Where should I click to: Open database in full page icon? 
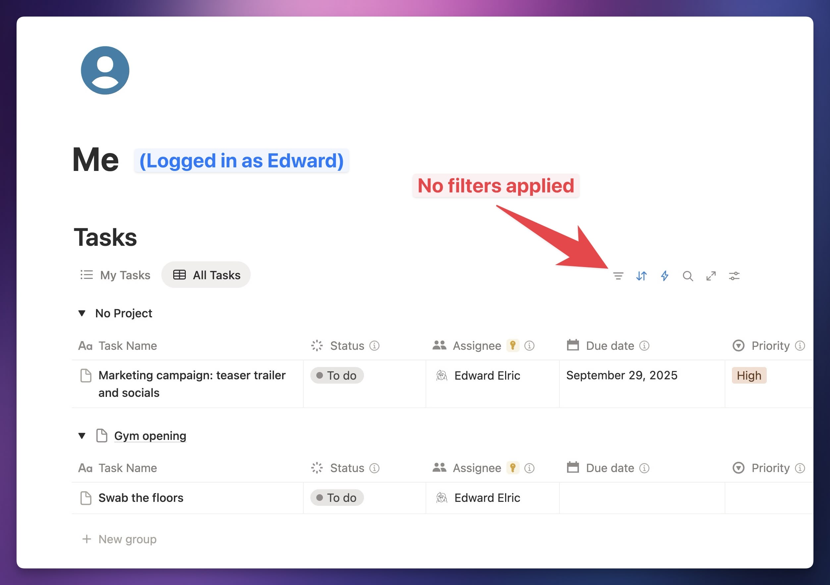(711, 276)
